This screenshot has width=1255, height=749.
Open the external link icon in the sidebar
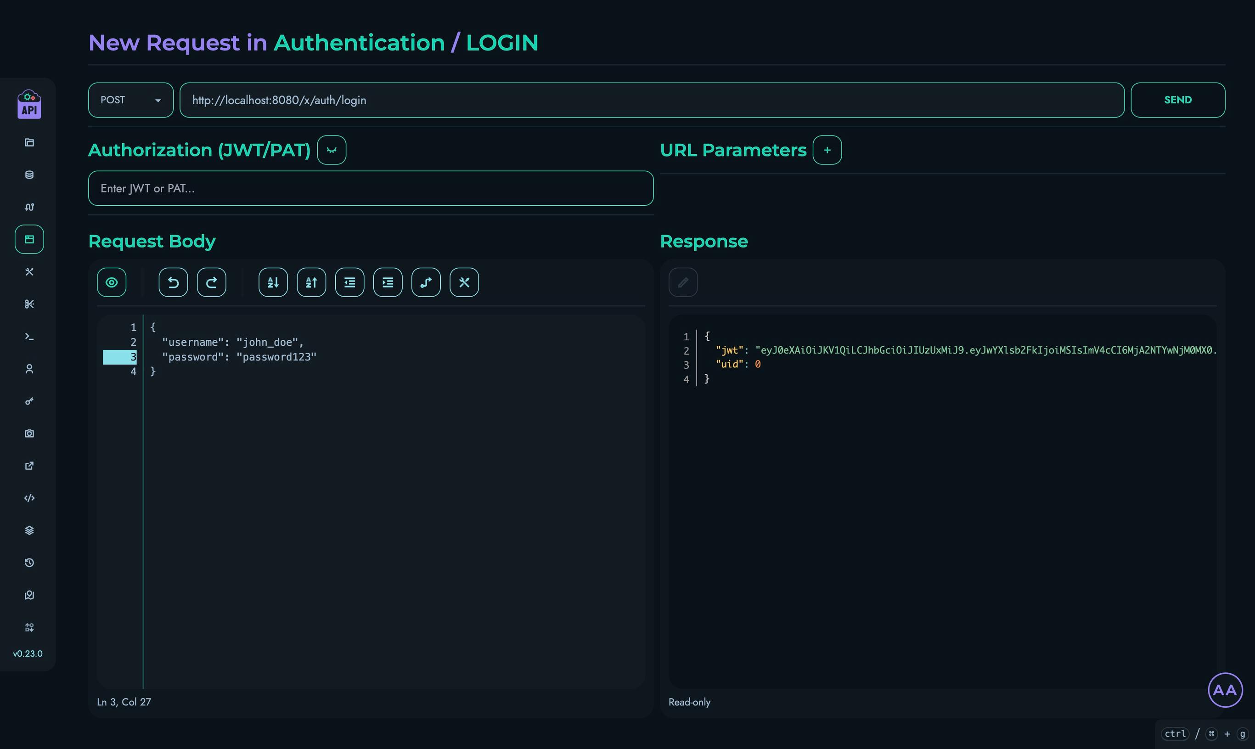(x=29, y=465)
